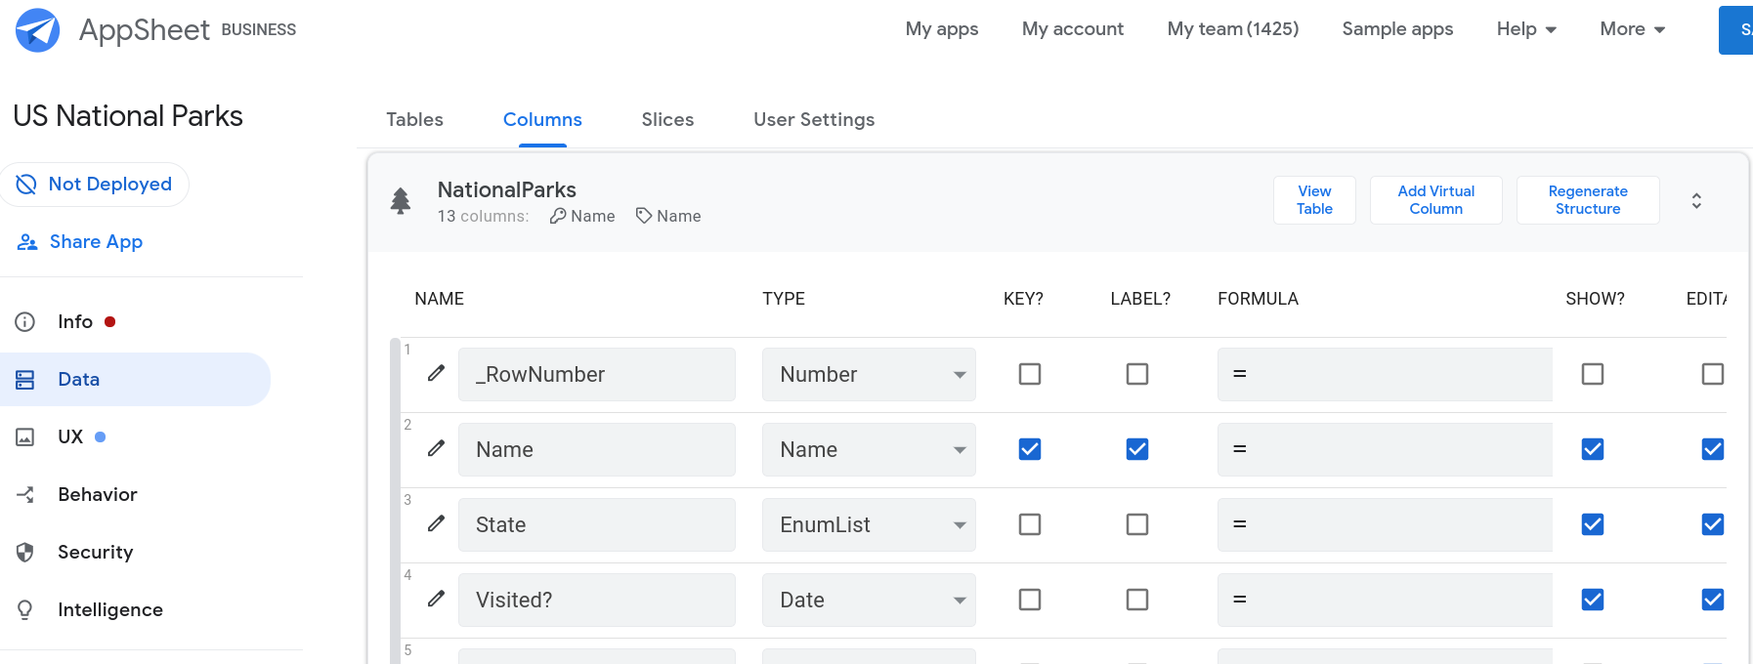Click the Intelligence lightbulb icon in sidebar

(x=25, y=610)
